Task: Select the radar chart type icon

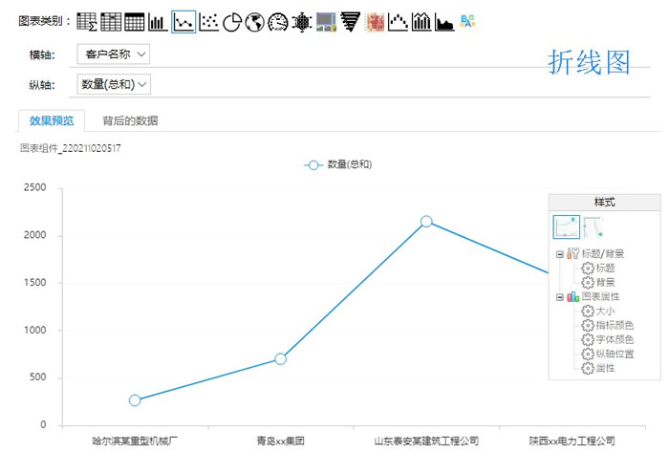Action: pos(302,21)
